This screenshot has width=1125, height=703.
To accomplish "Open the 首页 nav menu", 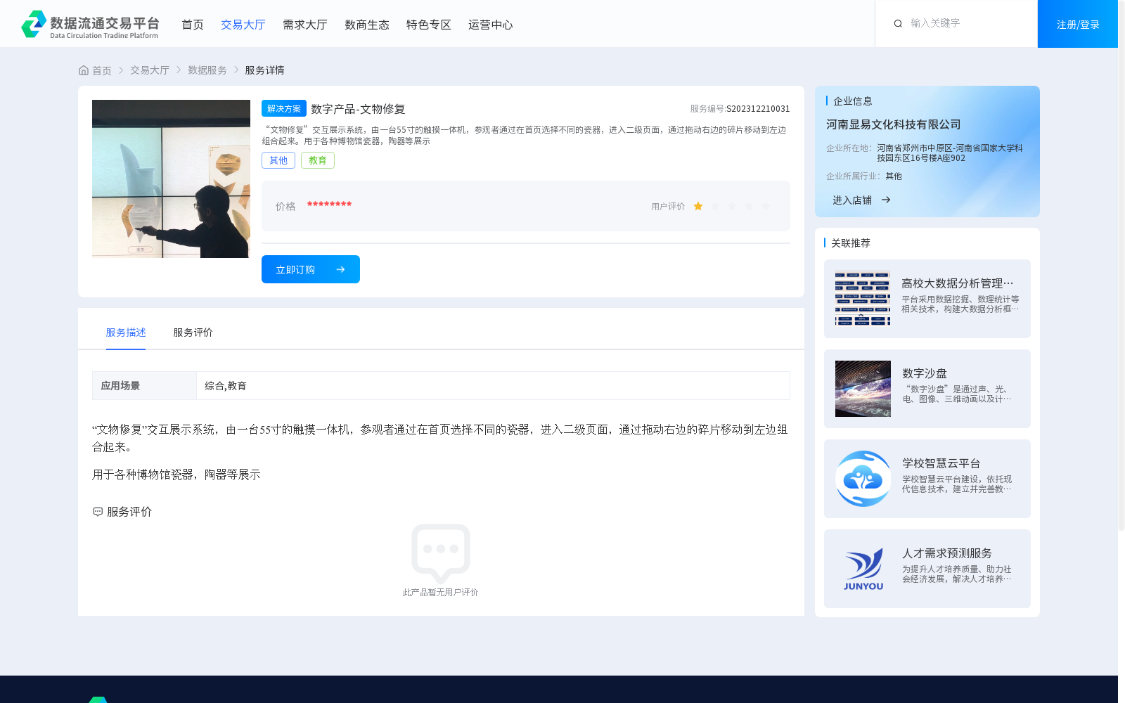I will [x=193, y=25].
